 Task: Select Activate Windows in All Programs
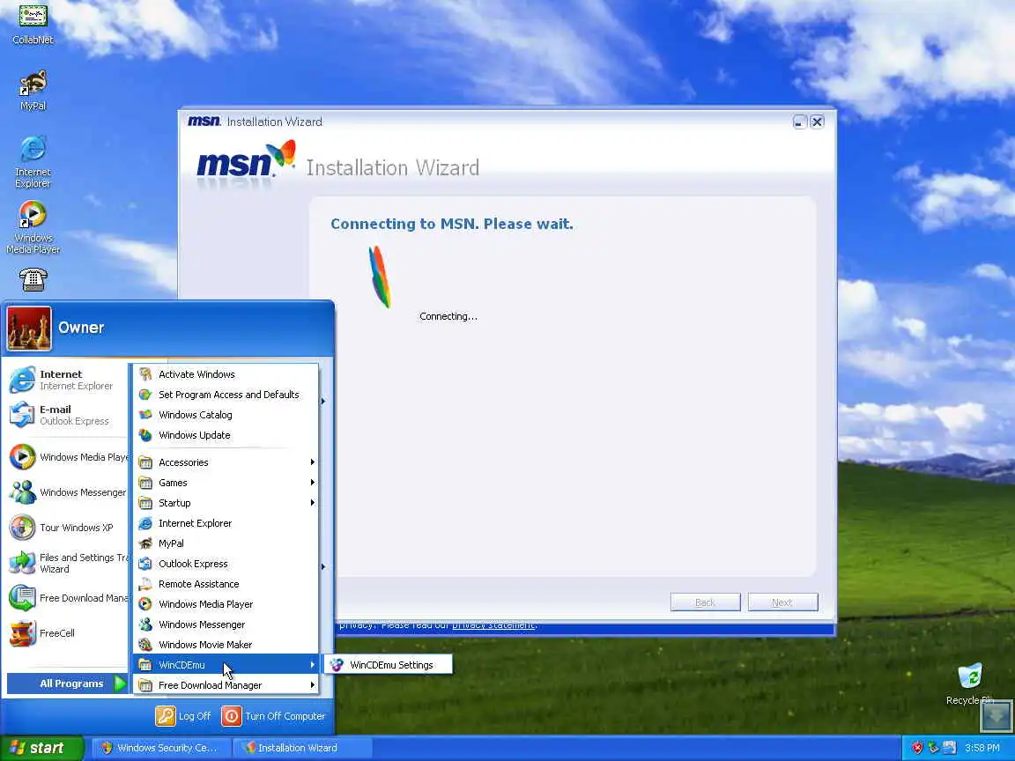226,374
